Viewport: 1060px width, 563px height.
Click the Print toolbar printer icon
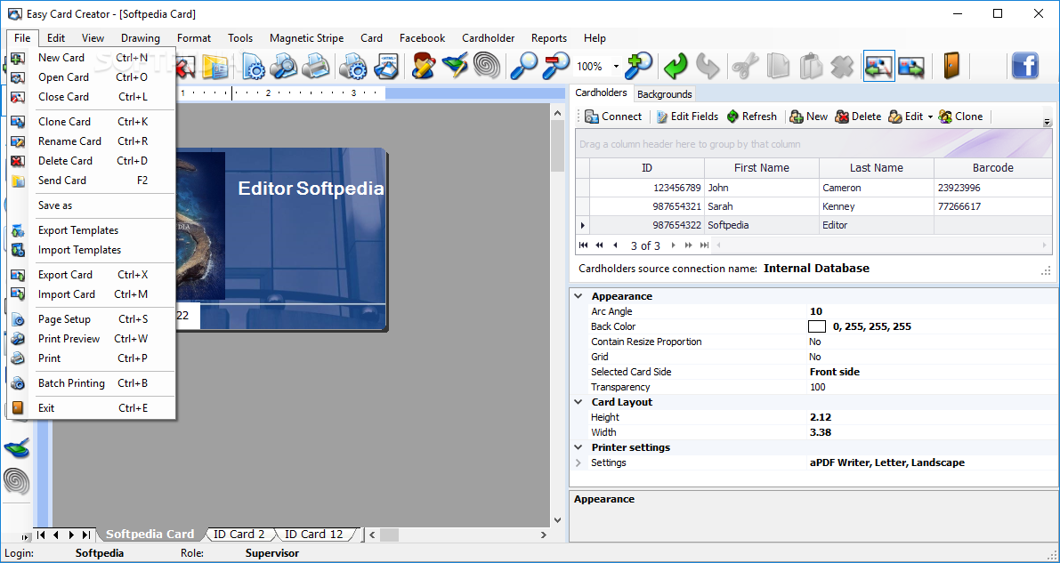click(315, 66)
